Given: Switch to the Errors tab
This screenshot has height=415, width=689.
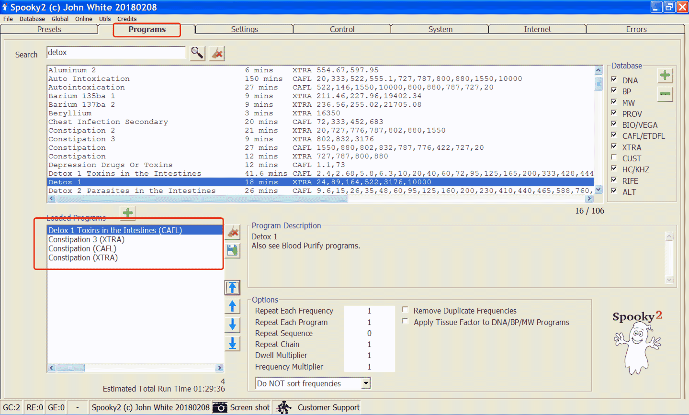Looking at the screenshot, I should point(636,29).
